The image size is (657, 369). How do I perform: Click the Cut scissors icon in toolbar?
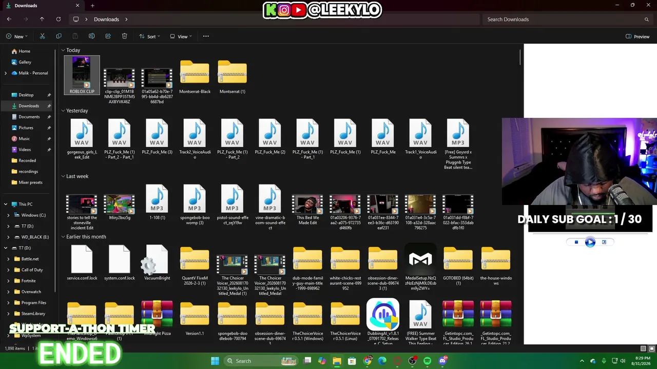[x=42, y=36]
